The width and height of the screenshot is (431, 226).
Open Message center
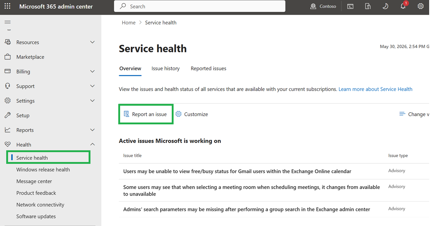coord(34,181)
